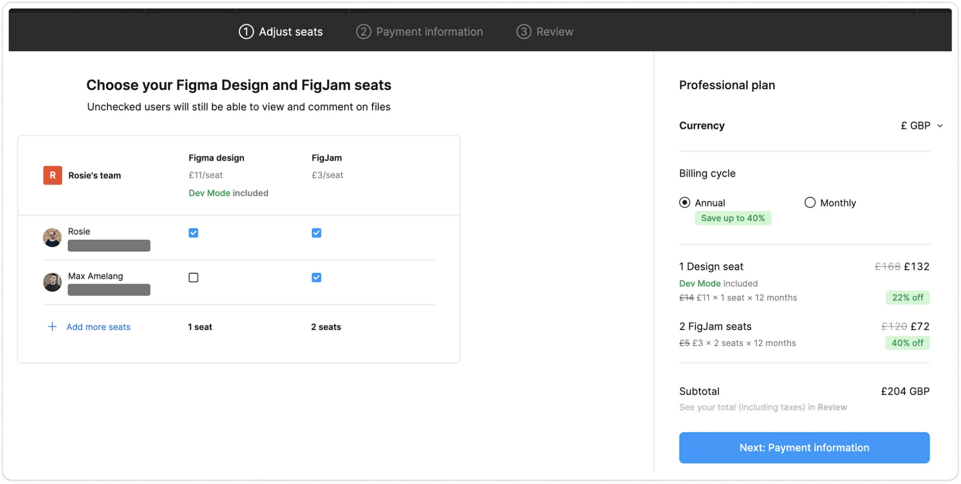Click Next: Payment information button
Screen dimensions: 961x484
pyautogui.click(x=804, y=448)
